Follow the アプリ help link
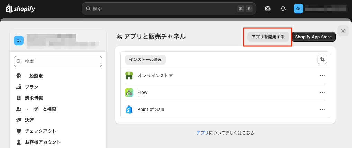352x148 pixels. pyautogui.click(x=202, y=133)
